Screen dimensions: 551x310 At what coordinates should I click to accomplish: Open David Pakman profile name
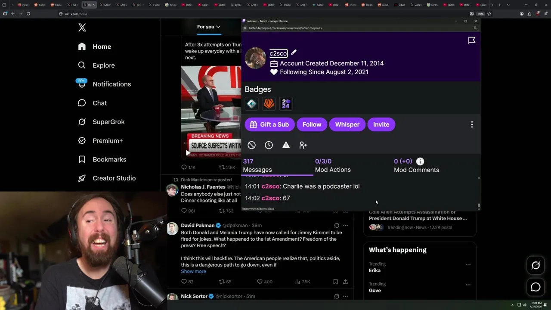tap(198, 226)
